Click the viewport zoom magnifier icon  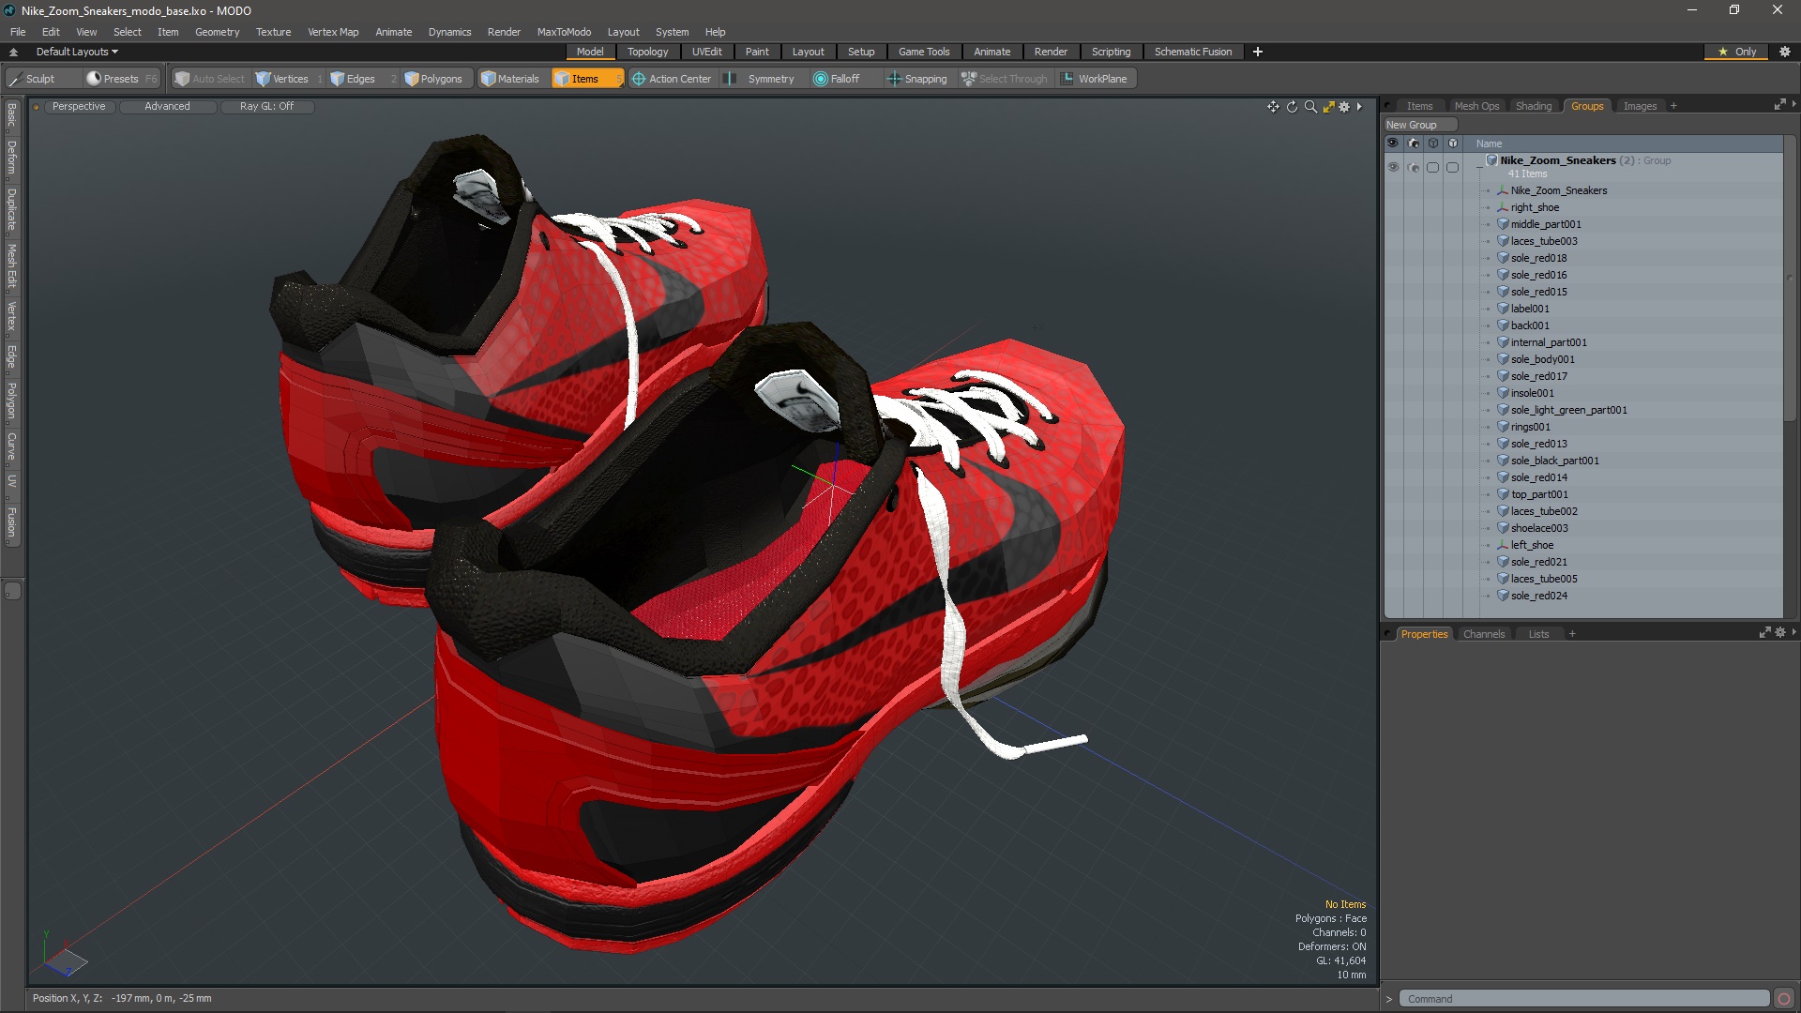coord(1310,107)
